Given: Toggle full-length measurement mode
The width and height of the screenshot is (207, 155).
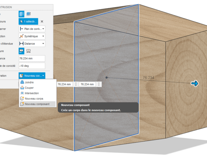Looking at the screenshot, I should 29,51.
